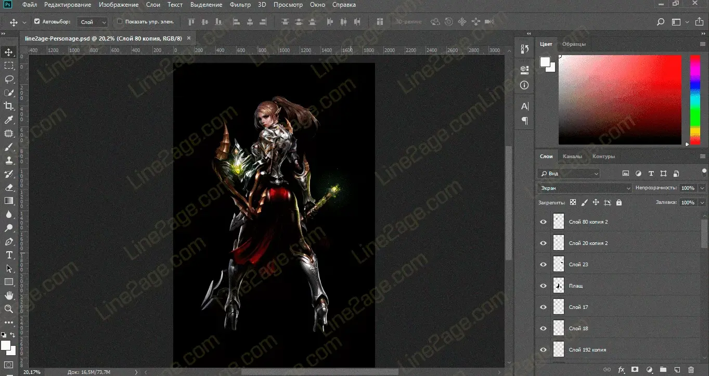Image resolution: width=709 pixels, height=376 pixels.
Task: Switch to the Контуры tab
Action: point(603,157)
